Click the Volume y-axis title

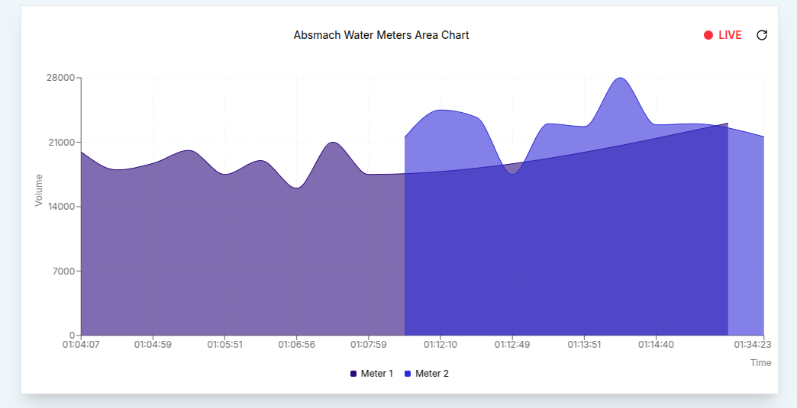[39, 190]
